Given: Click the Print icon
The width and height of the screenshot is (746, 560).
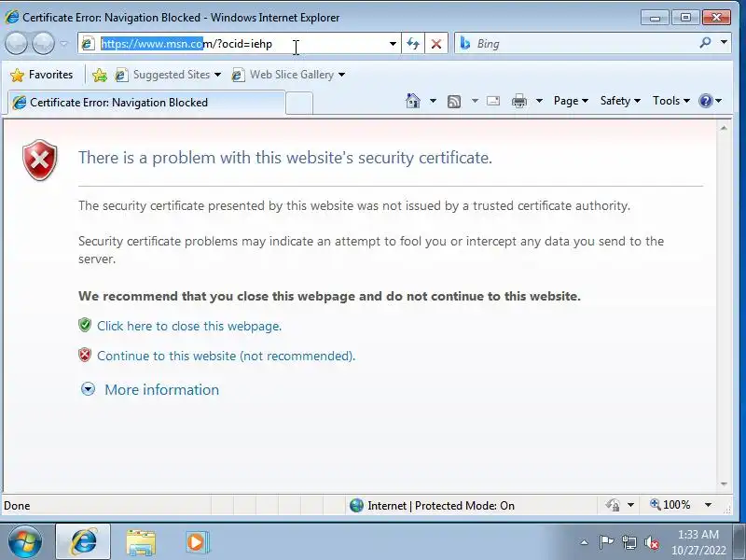Looking at the screenshot, I should [x=519, y=101].
